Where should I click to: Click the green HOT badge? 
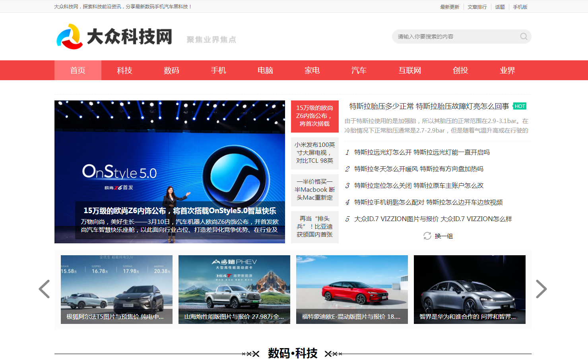point(520,106)
